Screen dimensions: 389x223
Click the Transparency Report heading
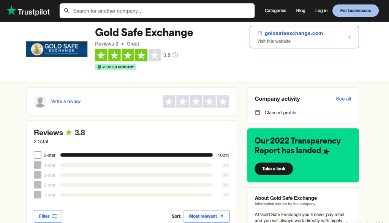(297, 146)
